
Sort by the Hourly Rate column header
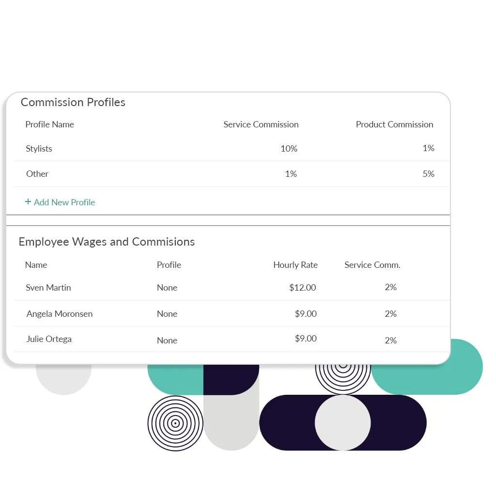point(295,265)
